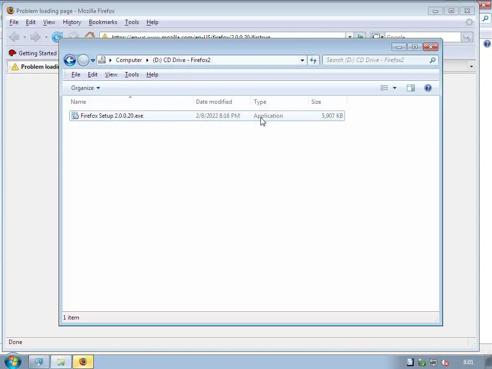The width and height of the screenshot is (492, 369).
Task: Open the Firefox File menu
Action: (14, 22)
